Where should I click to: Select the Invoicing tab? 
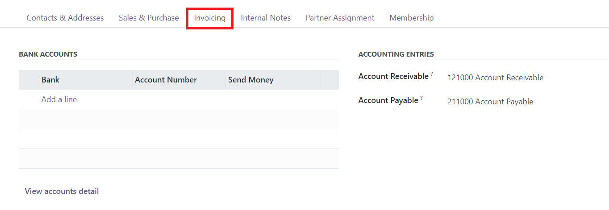click(x=210, y=18)
